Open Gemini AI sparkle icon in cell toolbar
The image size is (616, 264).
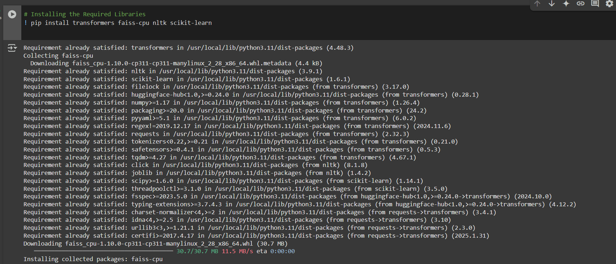click(x=566, y=4)
